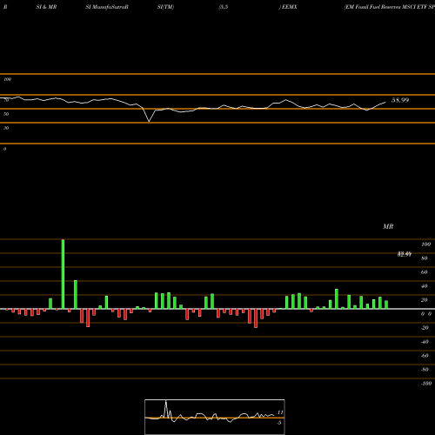Click the tallest green MR histogram bar
This screenshot has height=435, width=435.
click(63, 274)
